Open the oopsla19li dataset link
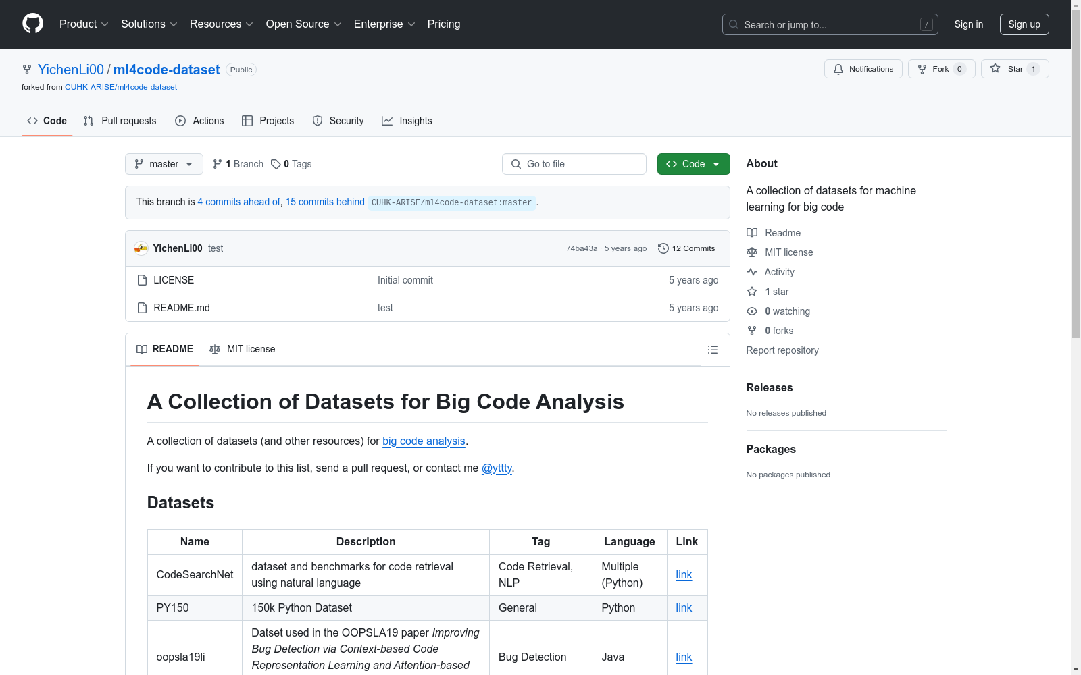Screen dimensions: 1081x675 point(684,657)
